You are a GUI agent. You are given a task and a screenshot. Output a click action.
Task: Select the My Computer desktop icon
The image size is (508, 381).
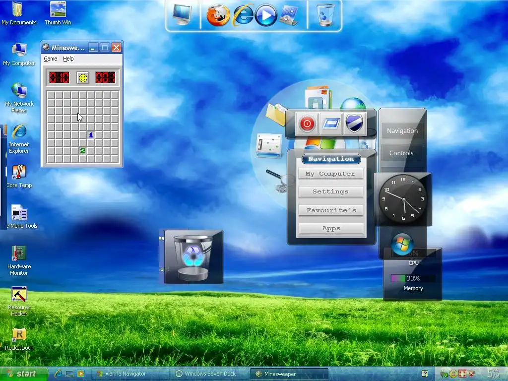pos(19,54)
